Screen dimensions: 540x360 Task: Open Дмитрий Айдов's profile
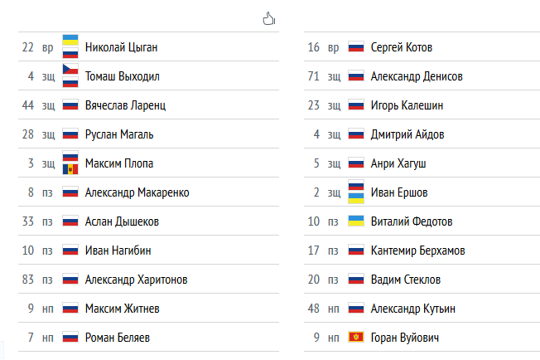[x=407, y=134]
